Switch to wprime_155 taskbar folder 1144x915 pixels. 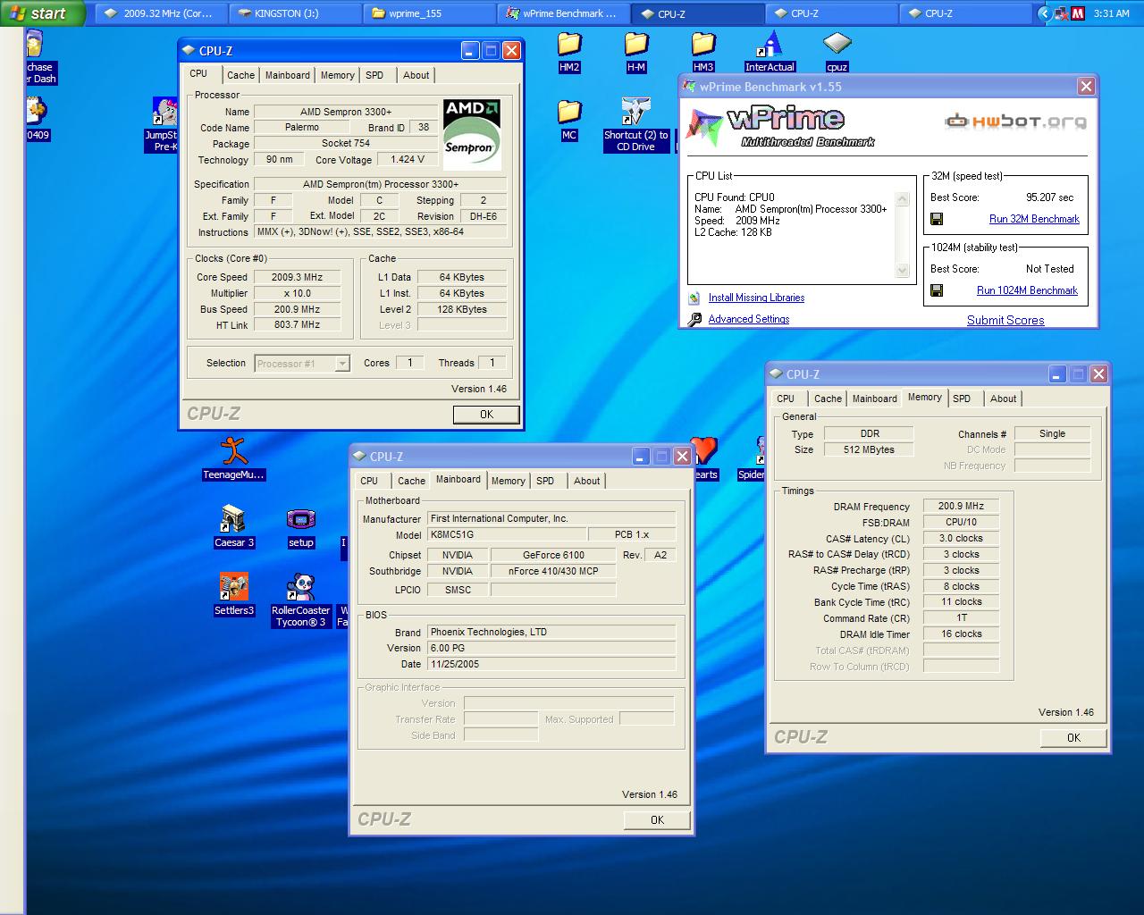coord(429,13)
